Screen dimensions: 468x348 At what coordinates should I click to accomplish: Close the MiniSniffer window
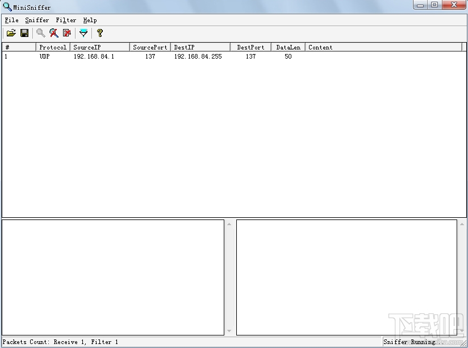454,5
